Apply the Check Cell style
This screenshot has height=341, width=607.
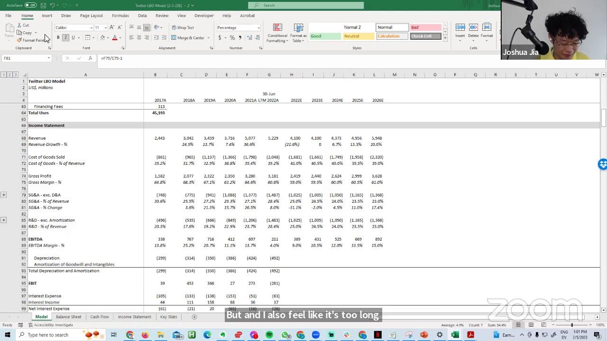tap(425, 36)
